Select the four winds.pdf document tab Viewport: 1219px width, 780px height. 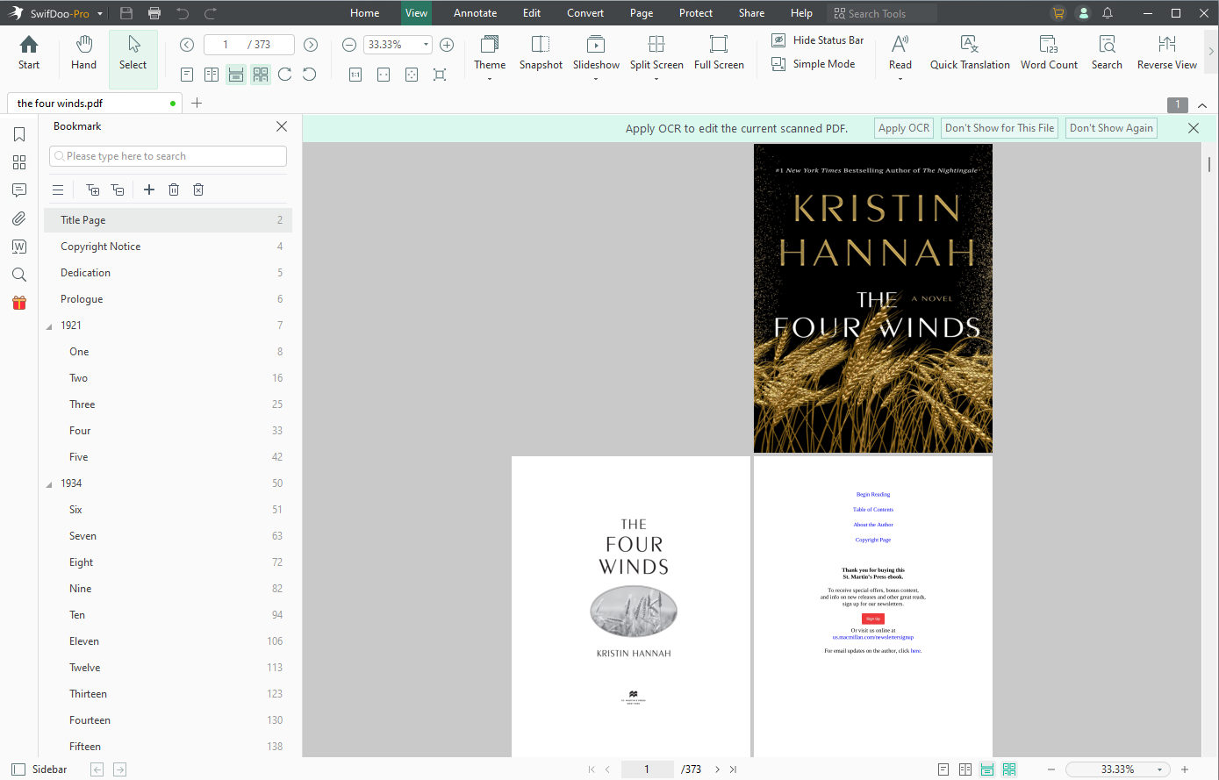coord(95,104)
